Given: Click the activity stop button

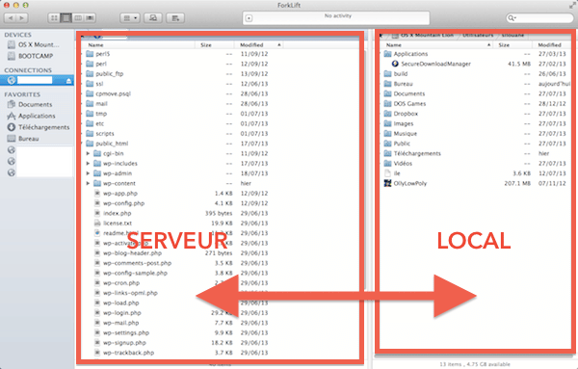Looking at the screenshot, I should point(250,18).
